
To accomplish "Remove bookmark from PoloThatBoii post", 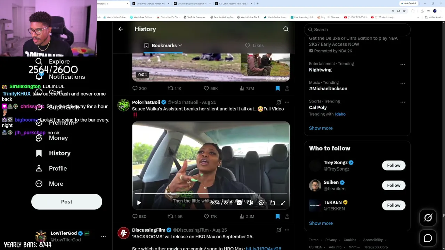I will [277, 216].
